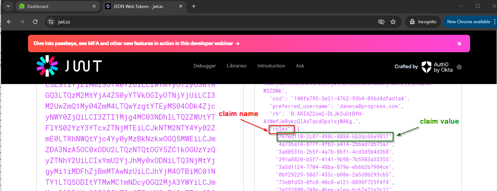Screen dimensions: 497x191
Task: Click encoded token line starting yNWY0ZjQiLCI3ZTI1
Action: (130, 117)
